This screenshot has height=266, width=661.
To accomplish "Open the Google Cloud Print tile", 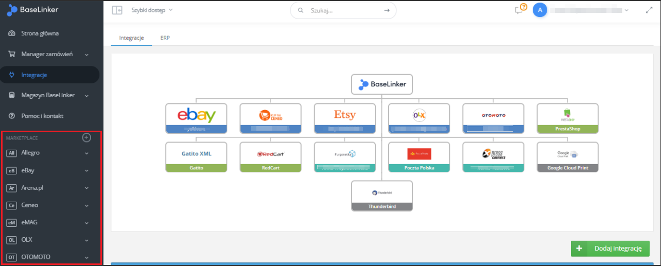I will pyautogui.click(x=567, y=157).
